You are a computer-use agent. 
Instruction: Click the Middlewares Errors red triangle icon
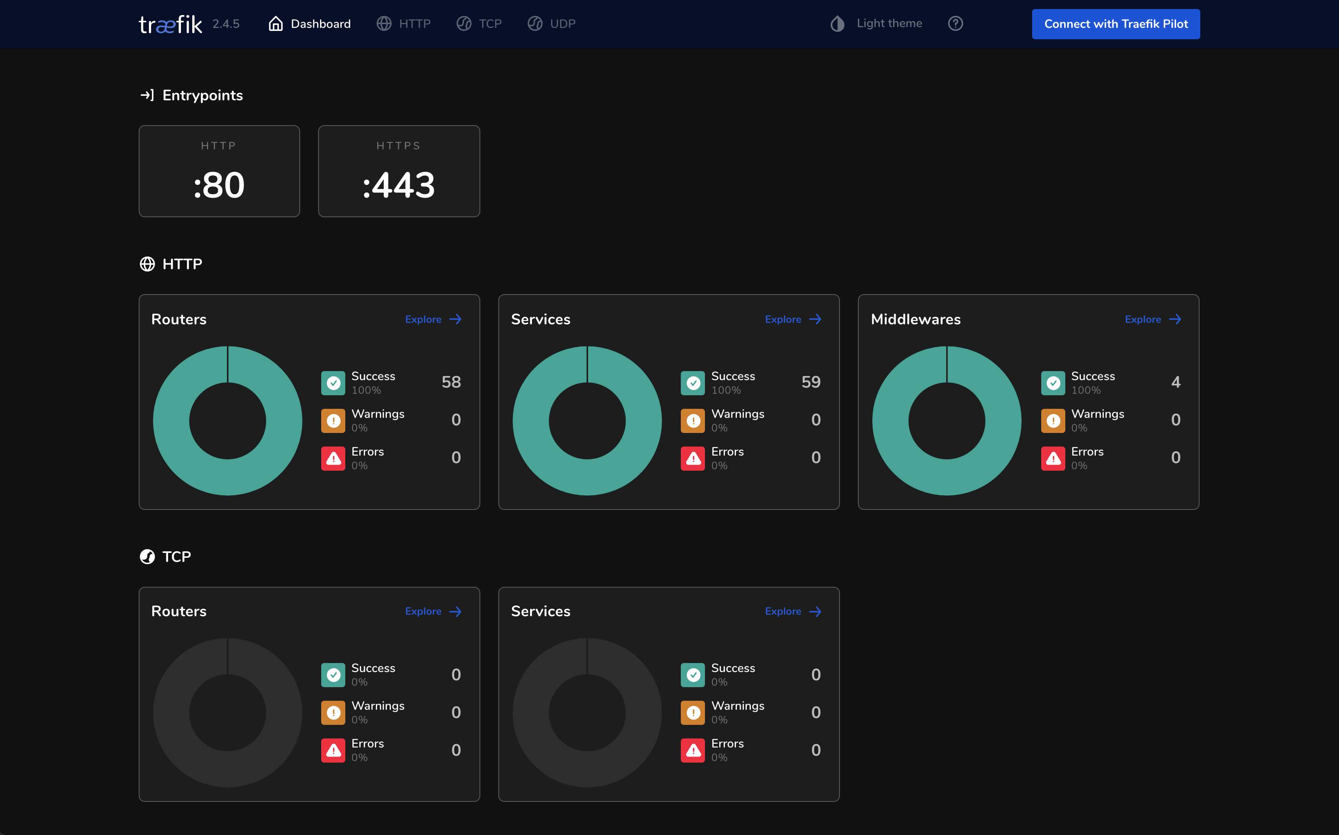click(x=1053, y=458)
